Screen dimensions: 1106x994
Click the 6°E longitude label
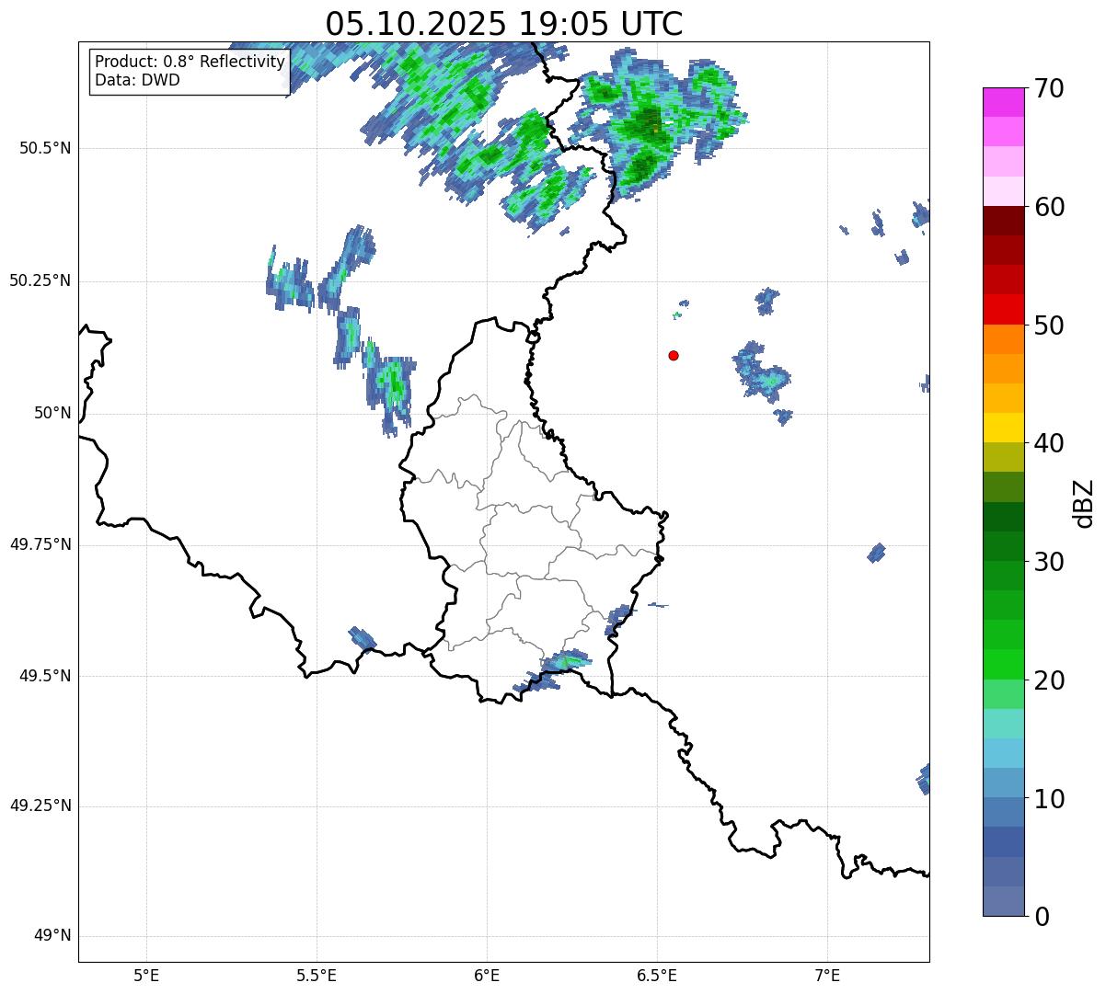[x=487, y=976]
